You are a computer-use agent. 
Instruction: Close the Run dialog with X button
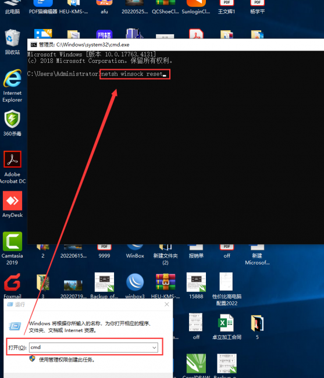(x=166, y=305)
